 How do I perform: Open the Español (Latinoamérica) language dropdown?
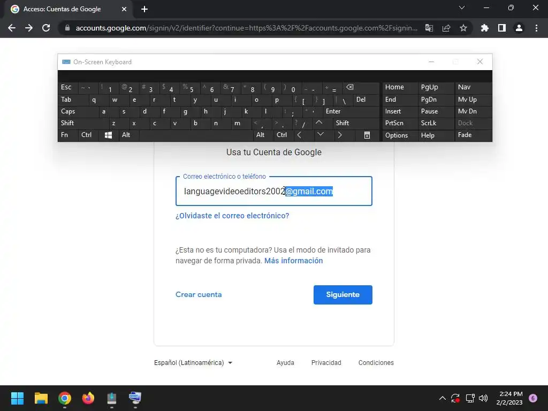point(193,363)
